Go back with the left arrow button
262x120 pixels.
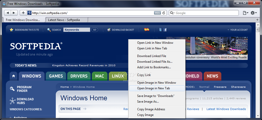[x=7, y=13]
